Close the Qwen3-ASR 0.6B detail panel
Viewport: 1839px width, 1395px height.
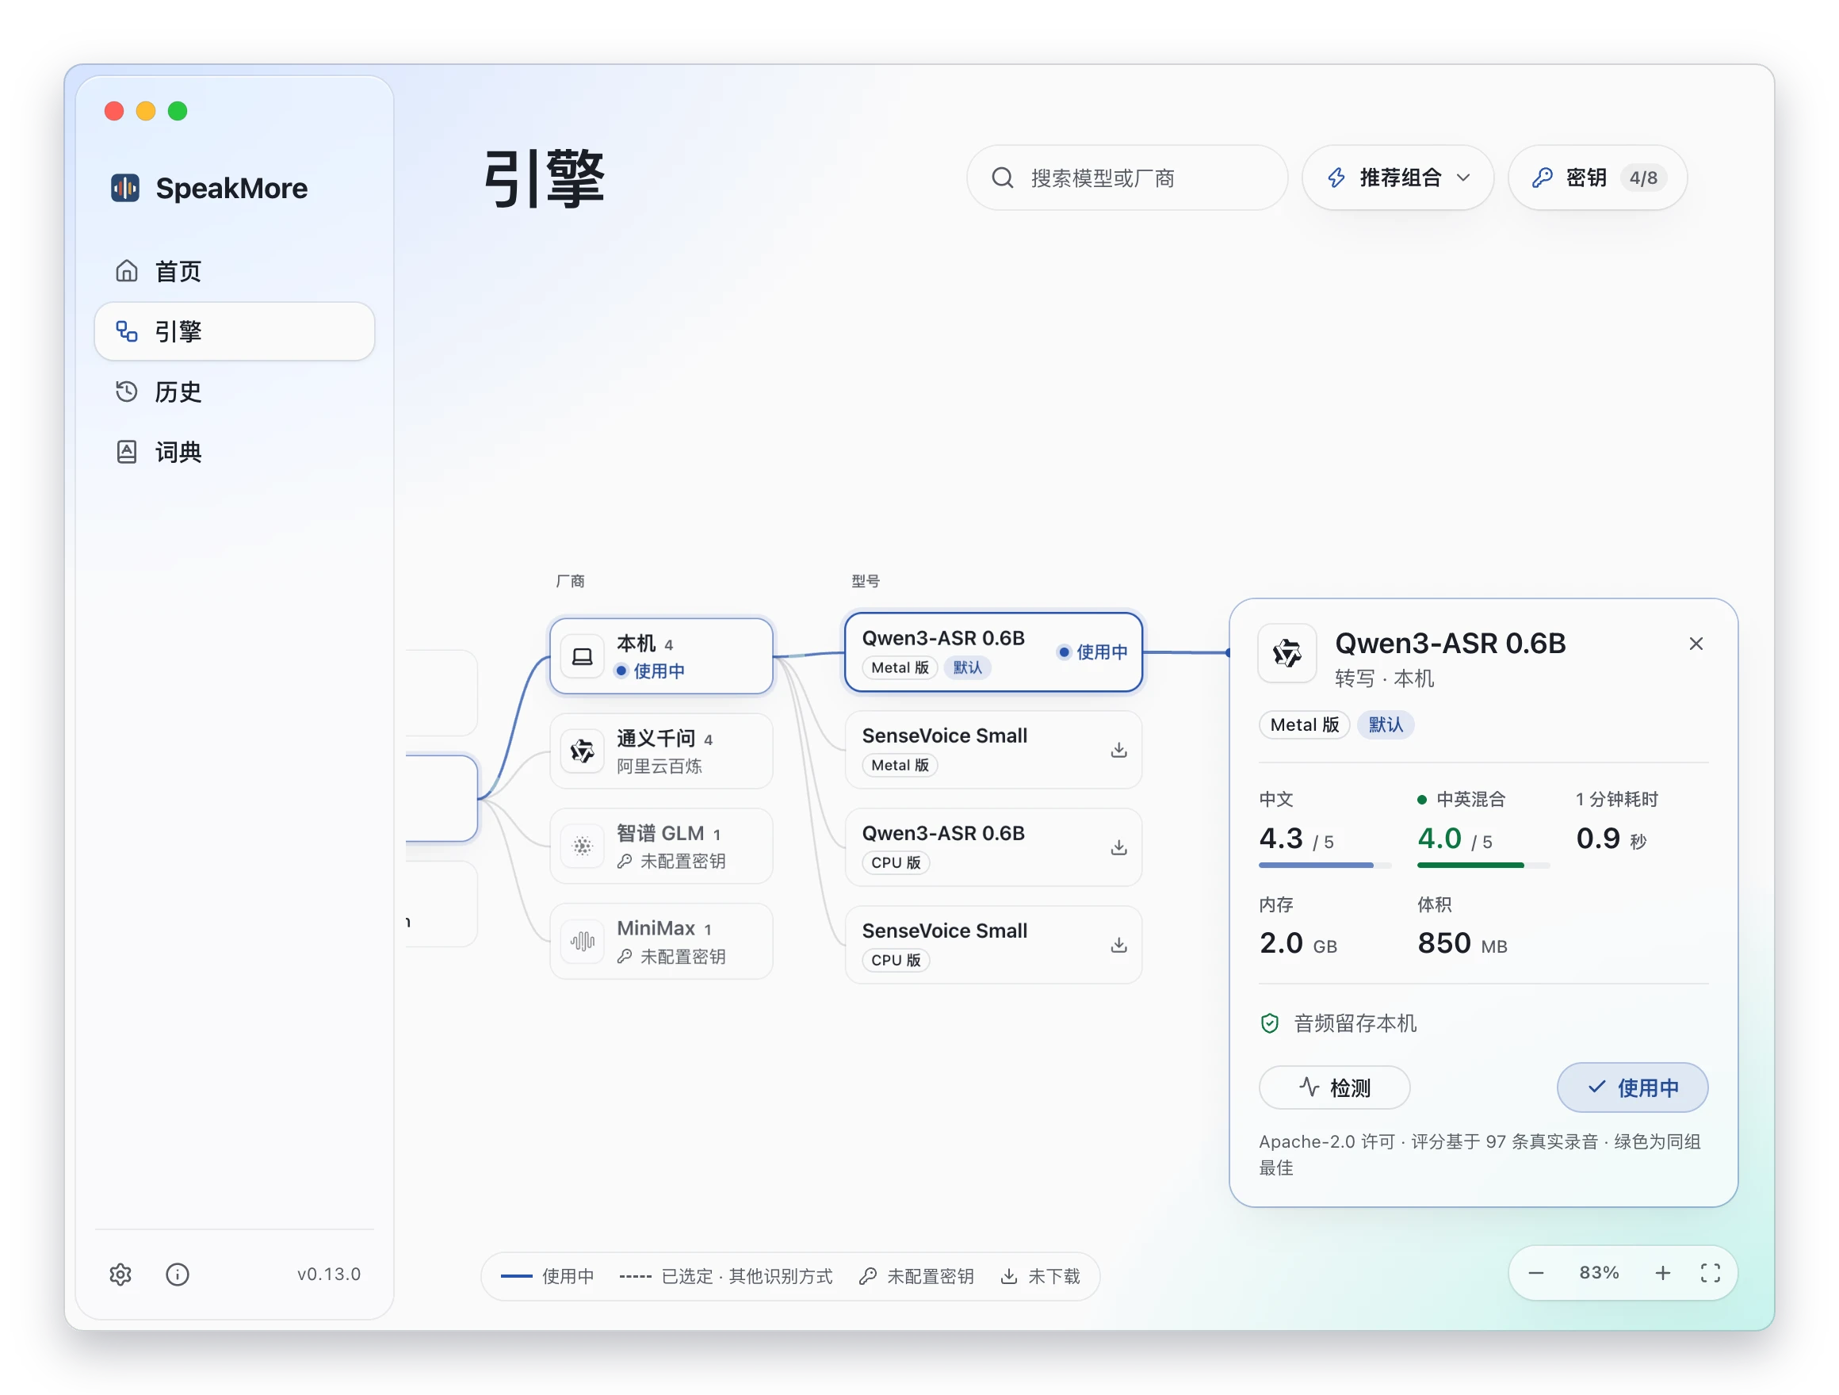1696,644
